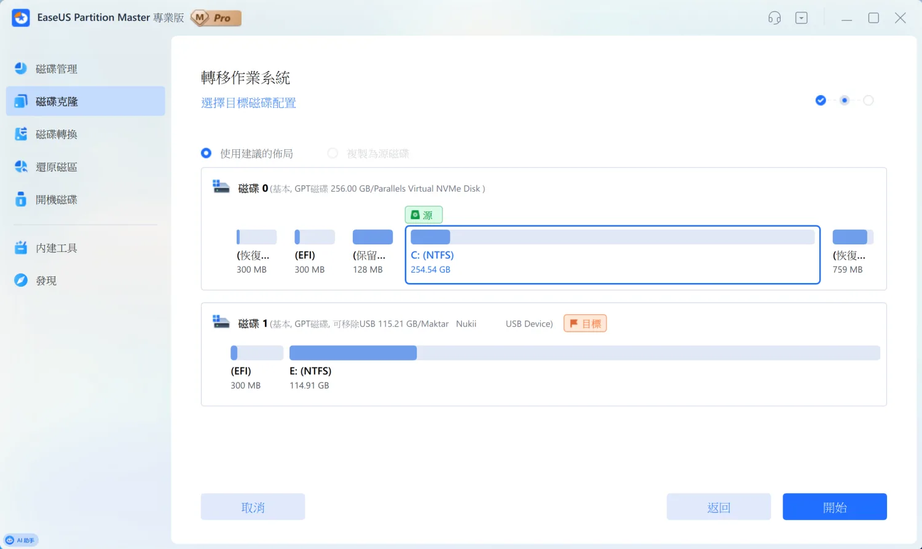Click the third step indicator circle
The height and width of the screenshot is (549, 922).
click(x=869, y=100)
